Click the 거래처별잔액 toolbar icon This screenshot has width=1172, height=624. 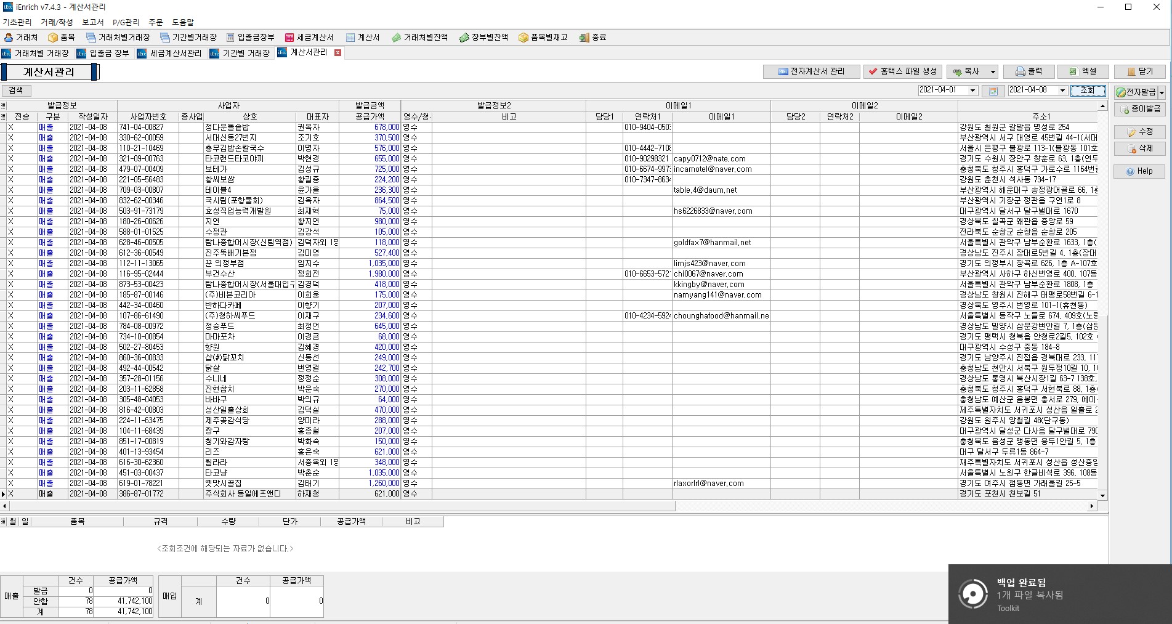coord(419,38)
